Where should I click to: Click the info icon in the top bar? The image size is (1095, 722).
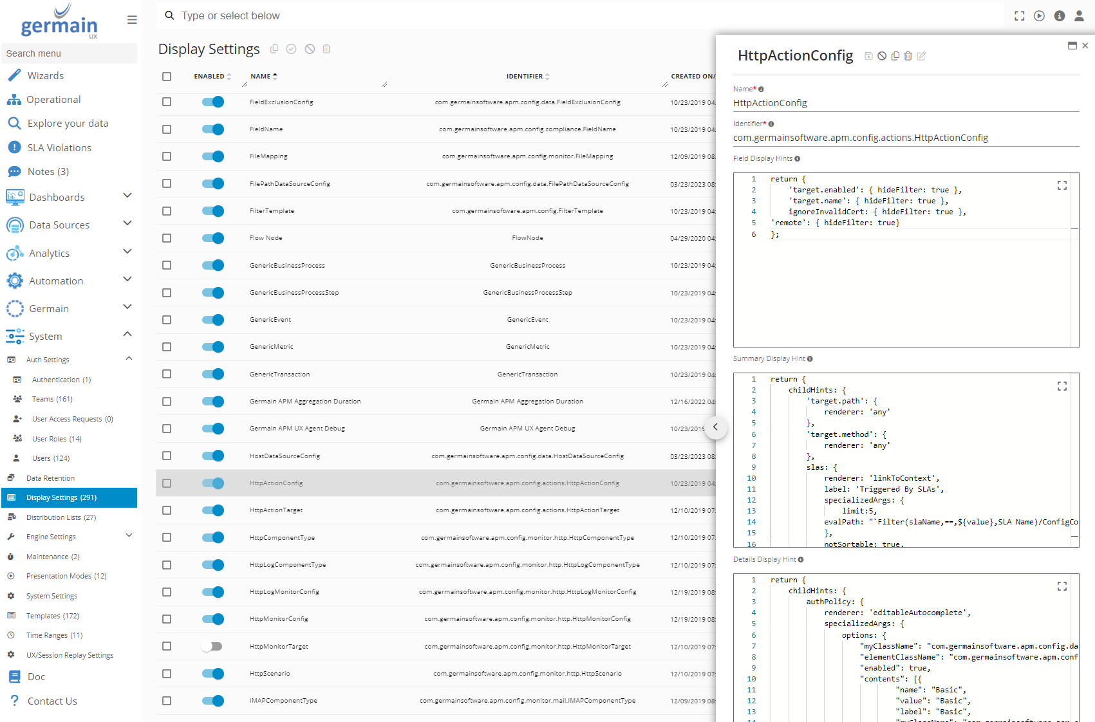point(1059,16)
